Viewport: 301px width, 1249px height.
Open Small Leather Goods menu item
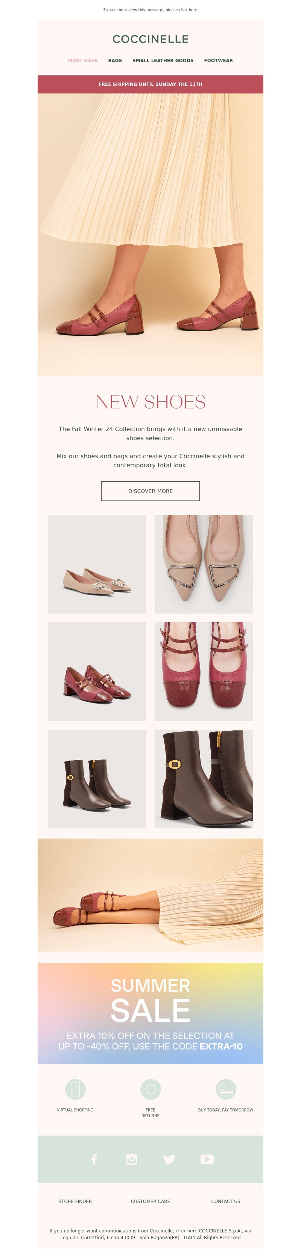(163, 61)
